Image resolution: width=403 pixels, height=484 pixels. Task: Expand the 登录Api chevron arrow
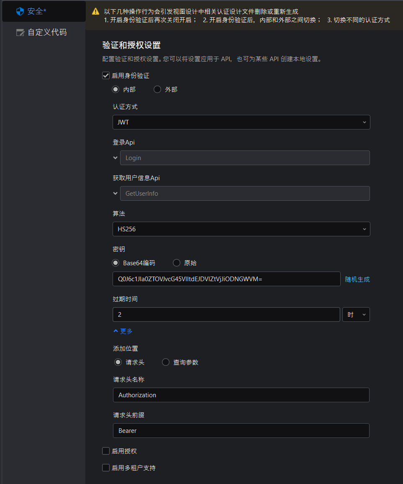click(x=116, y=158)
